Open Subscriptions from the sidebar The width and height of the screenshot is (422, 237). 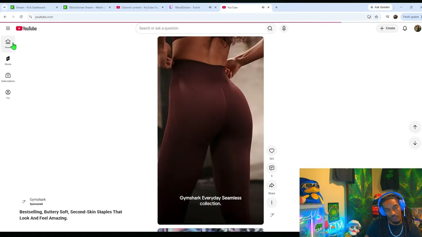[8, 77]
